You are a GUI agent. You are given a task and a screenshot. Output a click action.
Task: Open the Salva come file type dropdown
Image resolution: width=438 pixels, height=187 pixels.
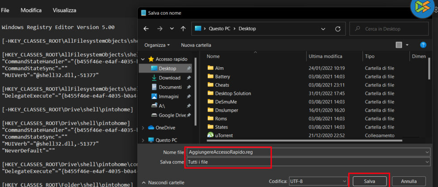[x=308, y=163]
